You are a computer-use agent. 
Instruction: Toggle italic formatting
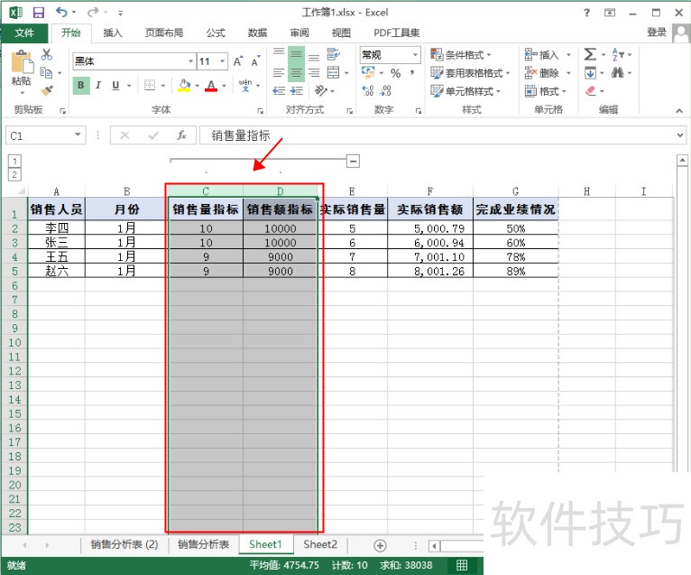pyautogui.click(x=98, y=85)
